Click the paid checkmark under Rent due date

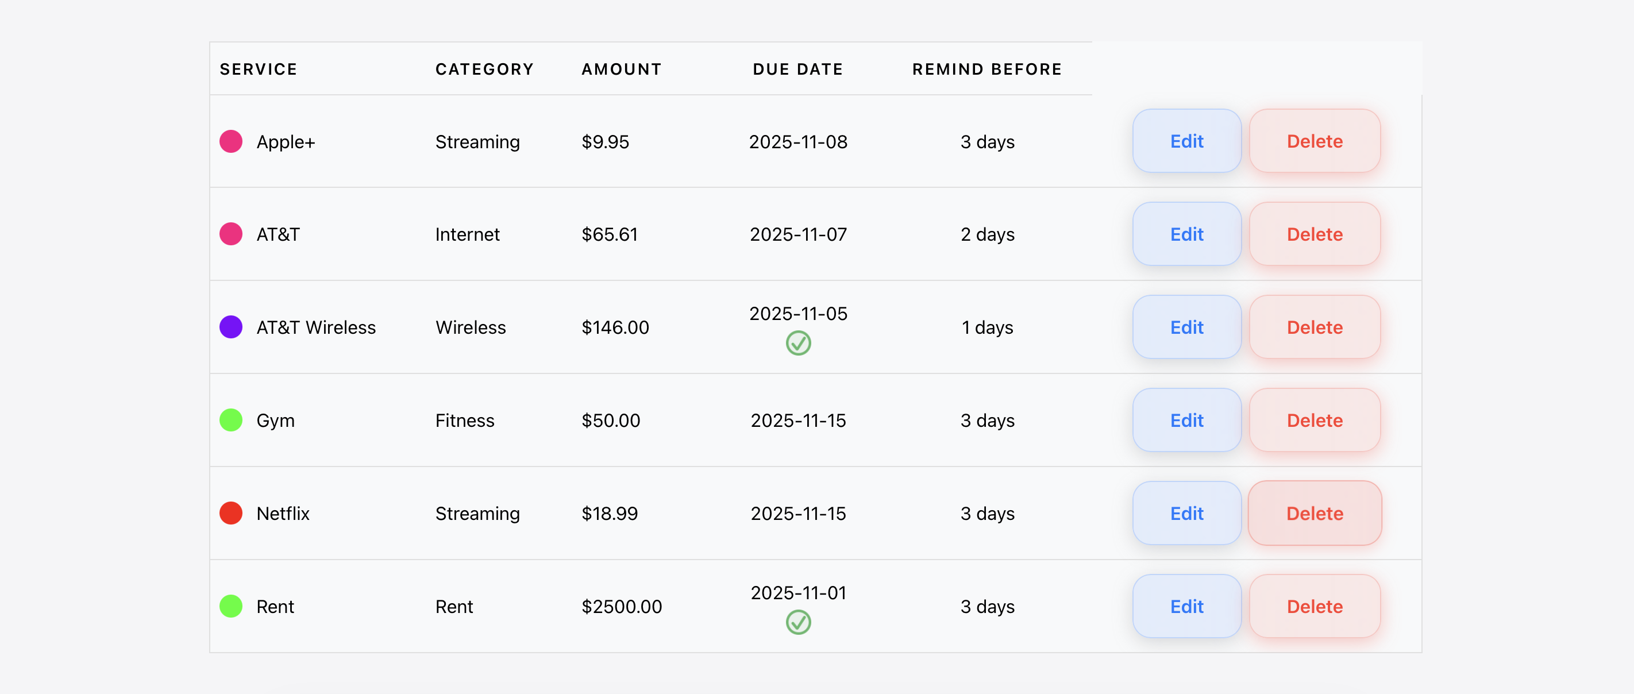pos(798,622)
